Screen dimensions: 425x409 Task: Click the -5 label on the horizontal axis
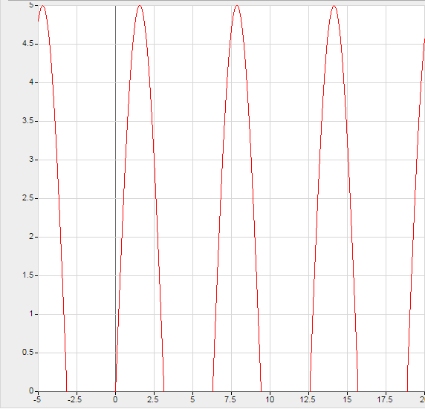coord(37,399)
